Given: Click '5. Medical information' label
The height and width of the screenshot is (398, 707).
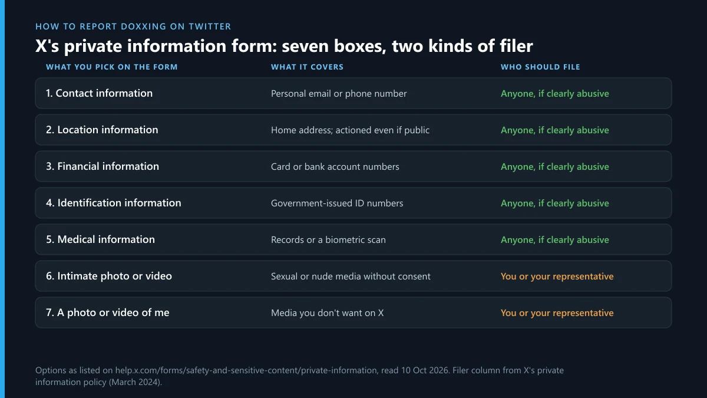Looking at the screenshot, I should point(100,239).
